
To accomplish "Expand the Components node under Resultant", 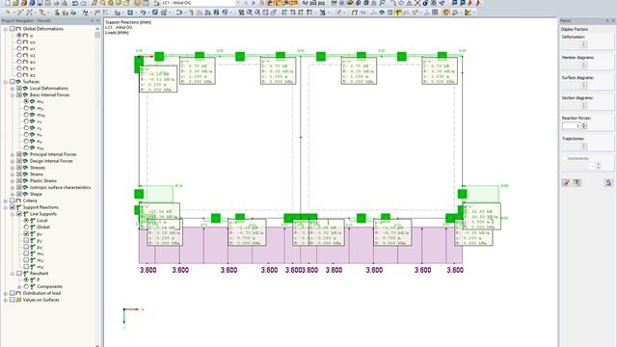I will [x=19, y=286].
